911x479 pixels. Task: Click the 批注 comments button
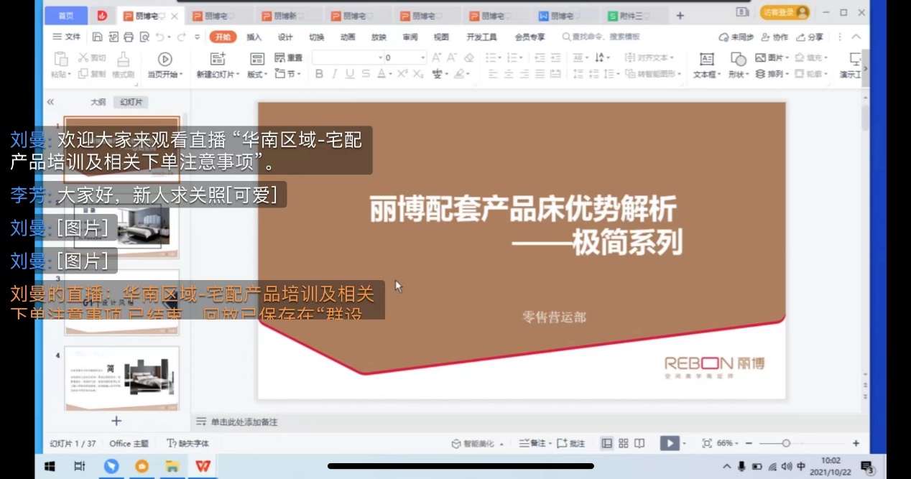click(570, 444)
